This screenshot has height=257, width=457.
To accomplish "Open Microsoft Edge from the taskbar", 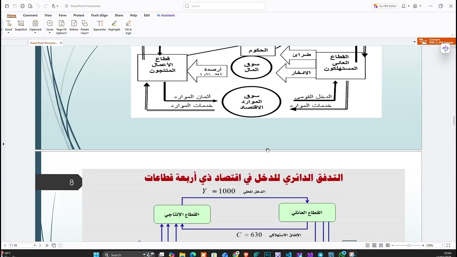I will coord(193,255).
